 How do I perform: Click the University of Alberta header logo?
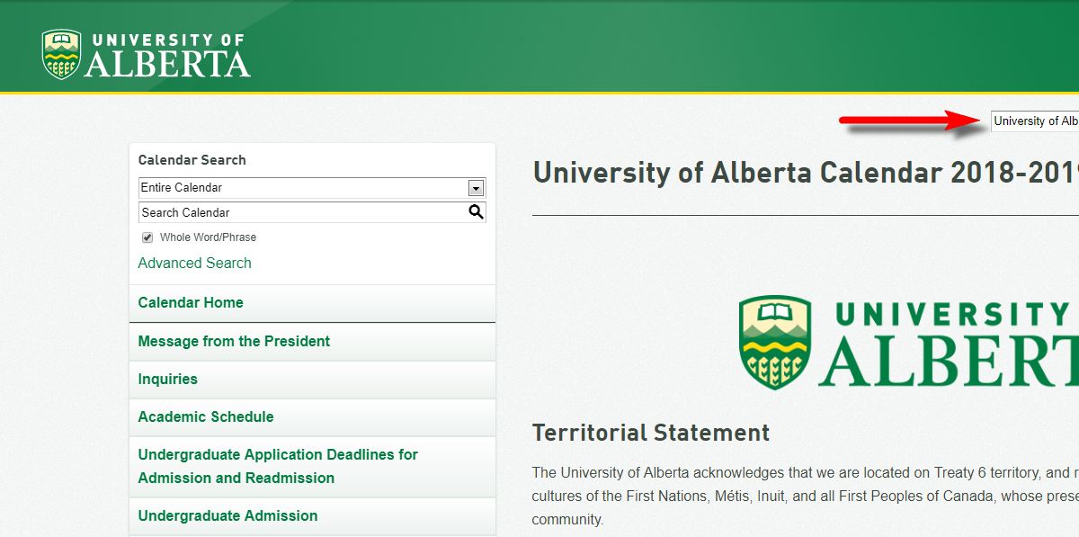point(147,55)
